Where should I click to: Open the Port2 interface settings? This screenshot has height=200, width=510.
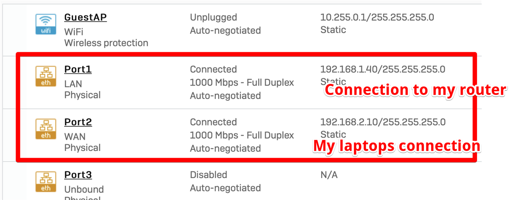tap(78, 122)
